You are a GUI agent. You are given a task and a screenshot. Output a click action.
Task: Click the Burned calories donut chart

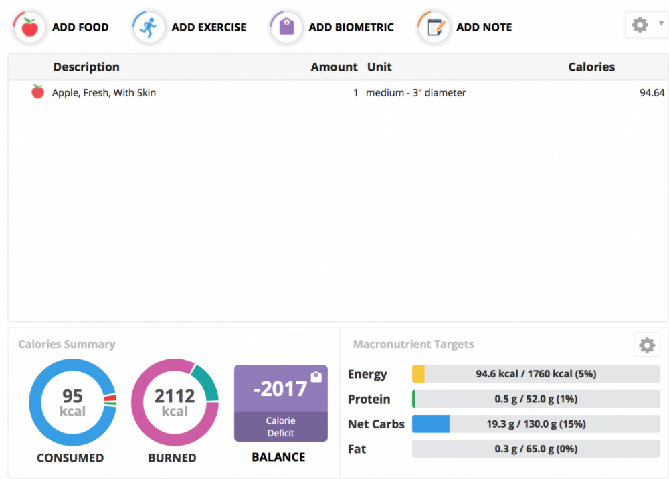[175, 403]
